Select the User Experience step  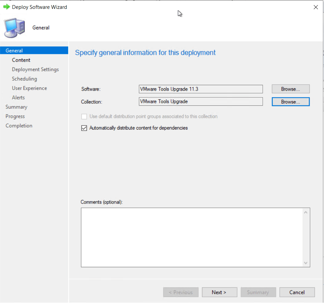[29, 88]
